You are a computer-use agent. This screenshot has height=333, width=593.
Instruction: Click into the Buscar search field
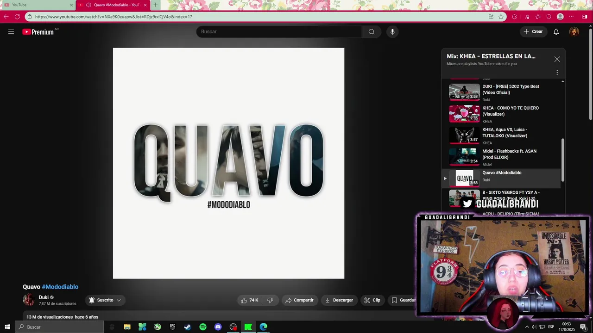(x=279, y=31)
